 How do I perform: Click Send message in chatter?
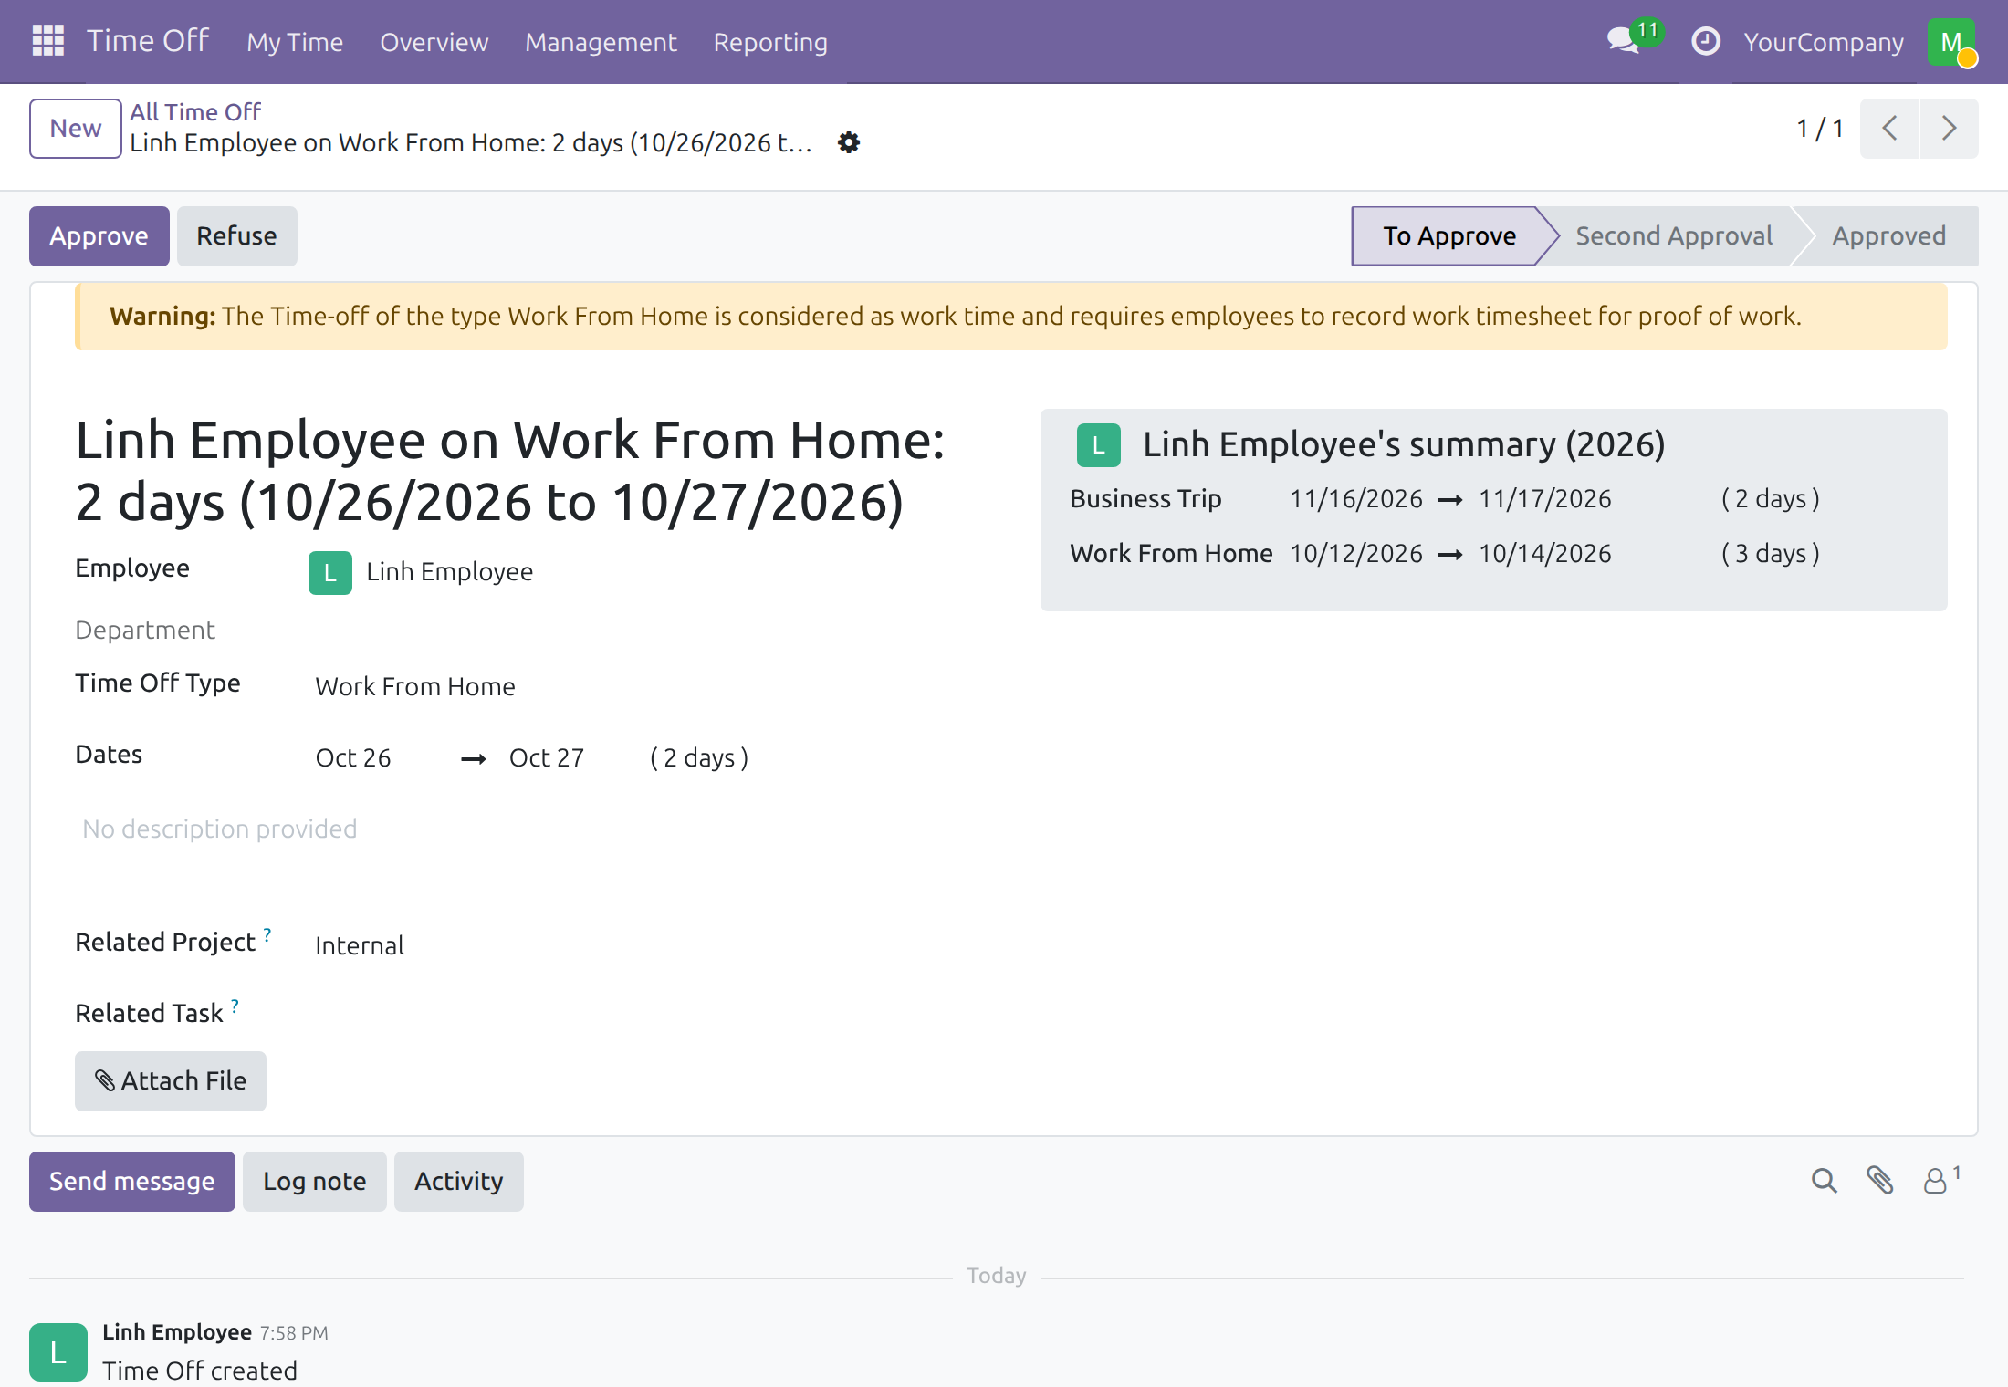click(x=132, y=1181)
